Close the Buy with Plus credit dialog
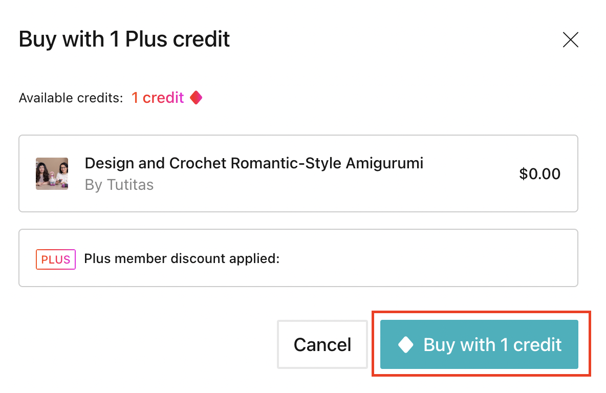This screenshot has width=606, height=393. 571,40
